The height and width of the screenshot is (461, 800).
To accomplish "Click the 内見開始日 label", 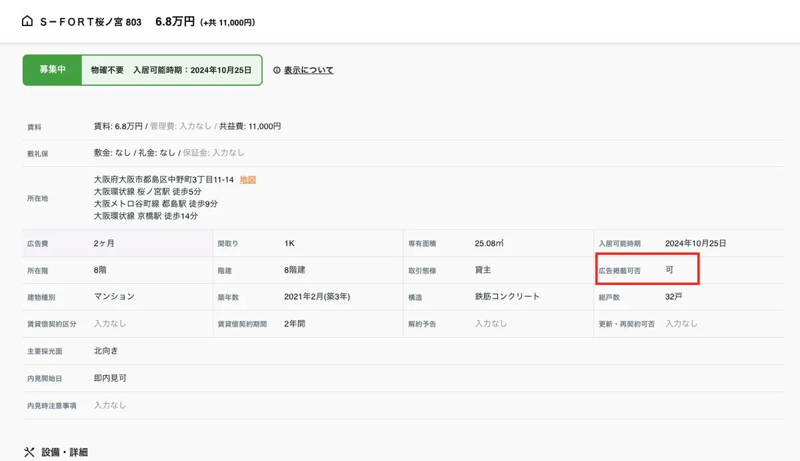I will 45,378.
